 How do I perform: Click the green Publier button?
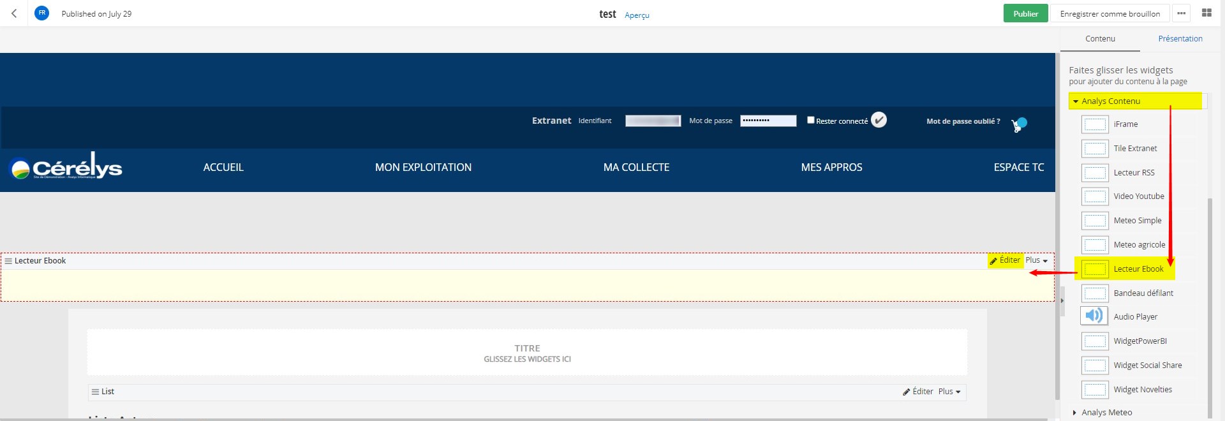point(1025,13)
